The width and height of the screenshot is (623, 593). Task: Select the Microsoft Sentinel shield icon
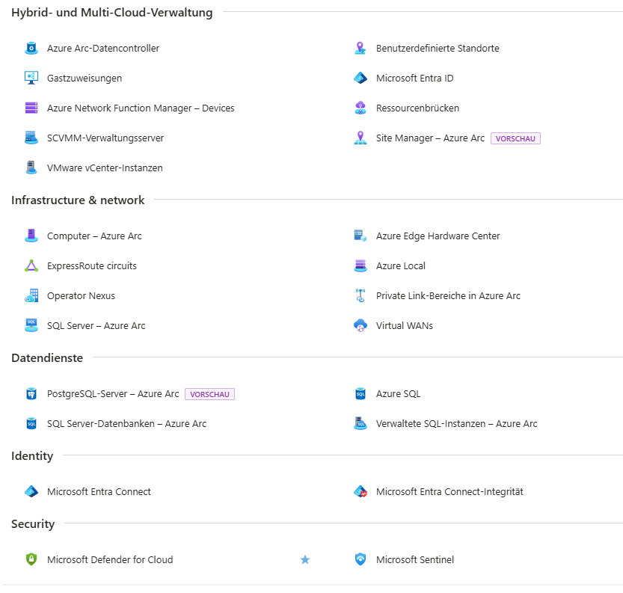[x=360, y=559]
